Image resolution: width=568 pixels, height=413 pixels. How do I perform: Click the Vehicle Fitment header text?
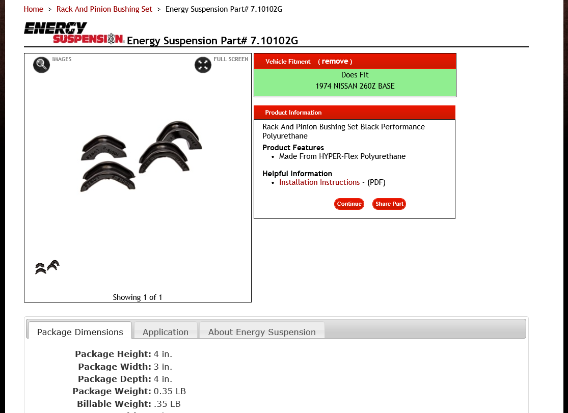[288, 62]
